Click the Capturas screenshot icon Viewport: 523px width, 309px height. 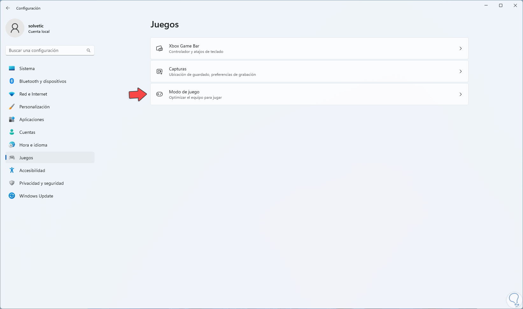pos(159,71)
